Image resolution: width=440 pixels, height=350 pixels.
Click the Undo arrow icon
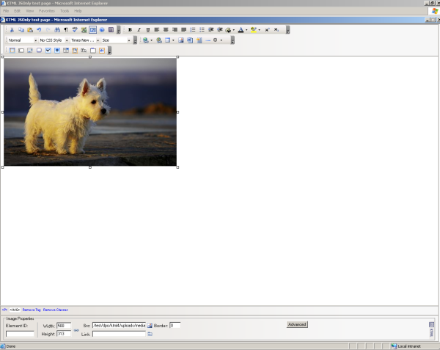(x=39, y=30)
